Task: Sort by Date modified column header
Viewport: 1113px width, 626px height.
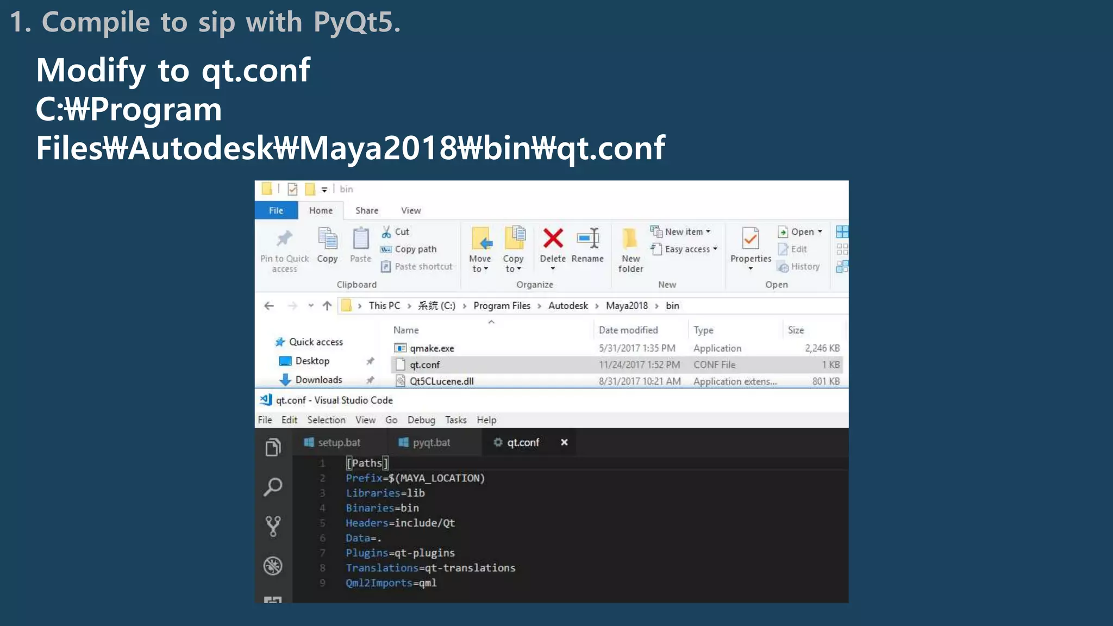Action: tap(628, 330)
